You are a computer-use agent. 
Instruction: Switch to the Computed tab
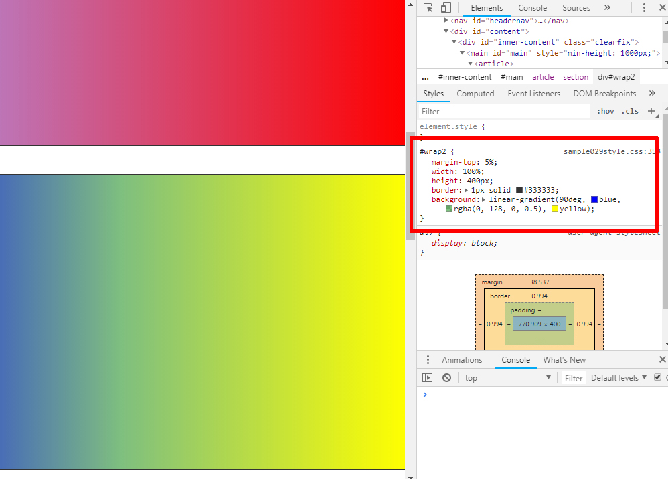tap(475, 94)
